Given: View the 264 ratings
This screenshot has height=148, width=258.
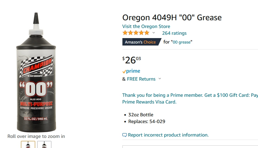Looking at the screenshot, I should (x=174, y=33).
